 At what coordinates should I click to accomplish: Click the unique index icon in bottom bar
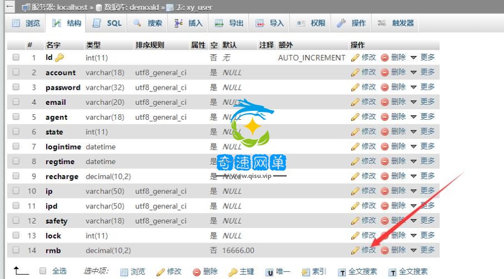click(270, 272)
